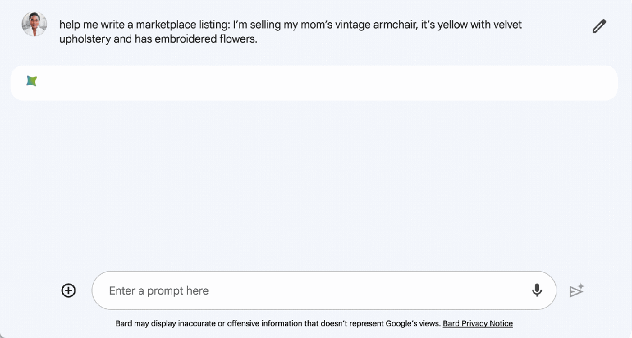Viewport: 632px width, 338px height.
Task: Click the pencil icon to edit the prompt
Action: [x=599, y=26]
